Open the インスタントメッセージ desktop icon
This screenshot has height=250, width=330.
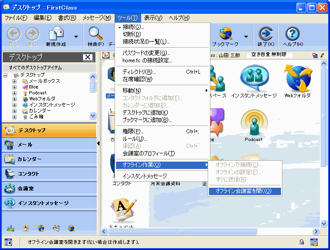click(x=253, y=79)
